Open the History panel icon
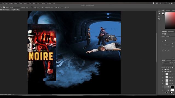 pyautogui.click(x=159, y=11)
